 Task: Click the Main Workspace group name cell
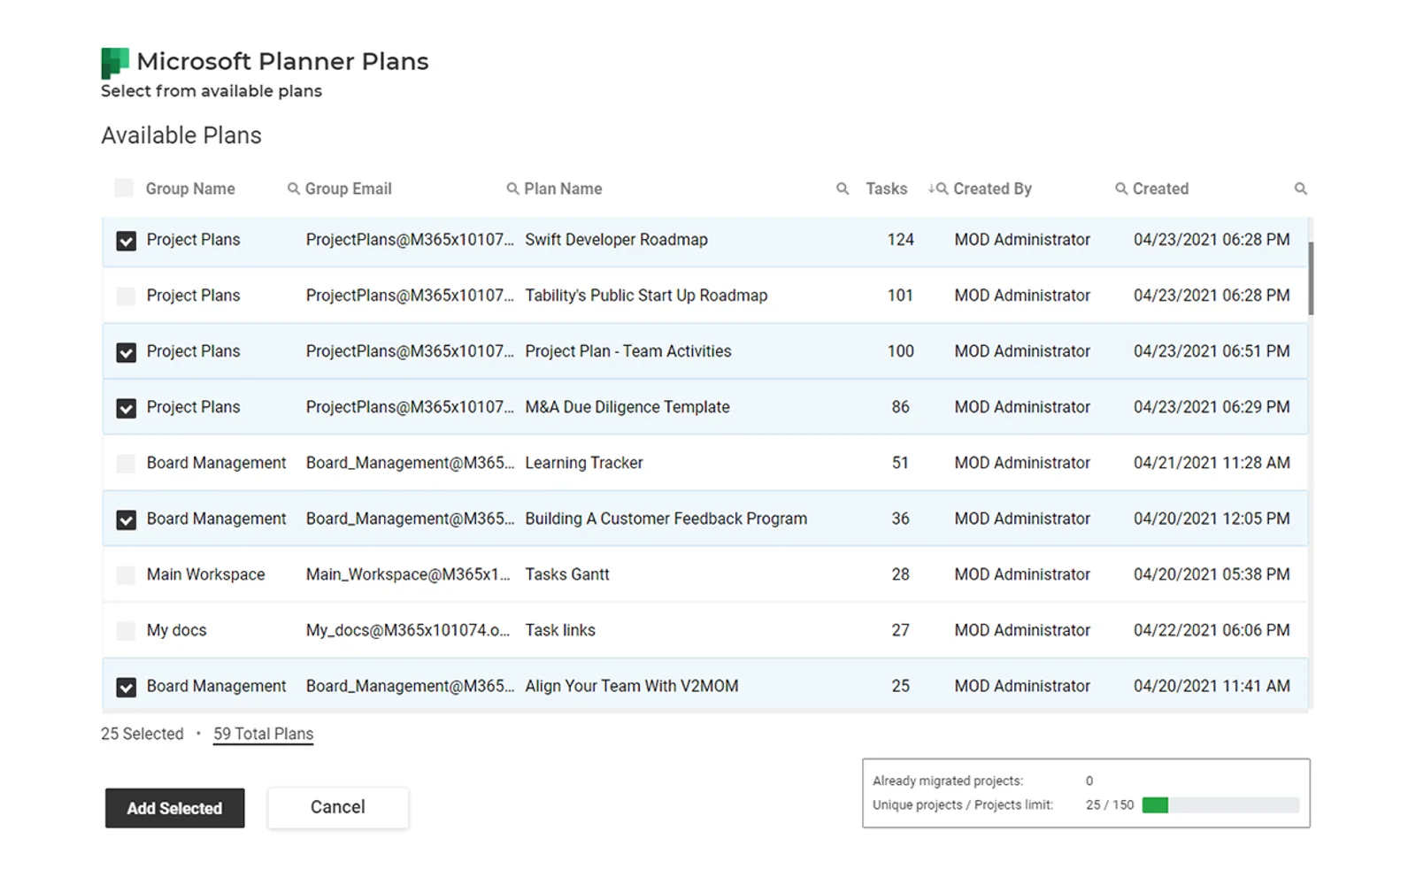[x=205, y=574]
